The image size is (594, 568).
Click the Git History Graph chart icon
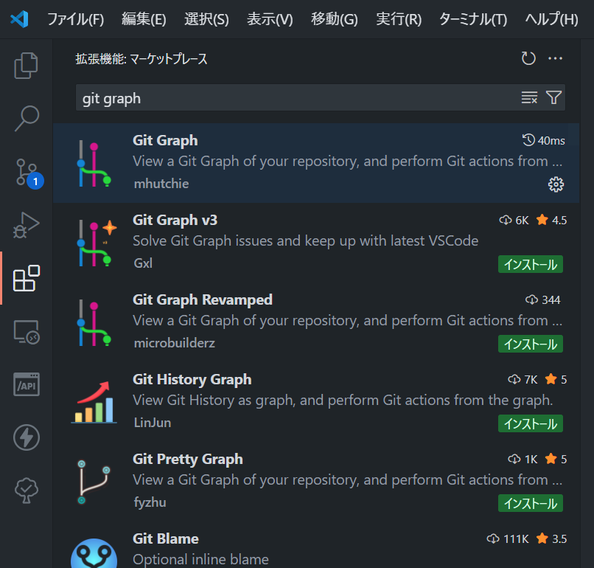coord(94,402)
